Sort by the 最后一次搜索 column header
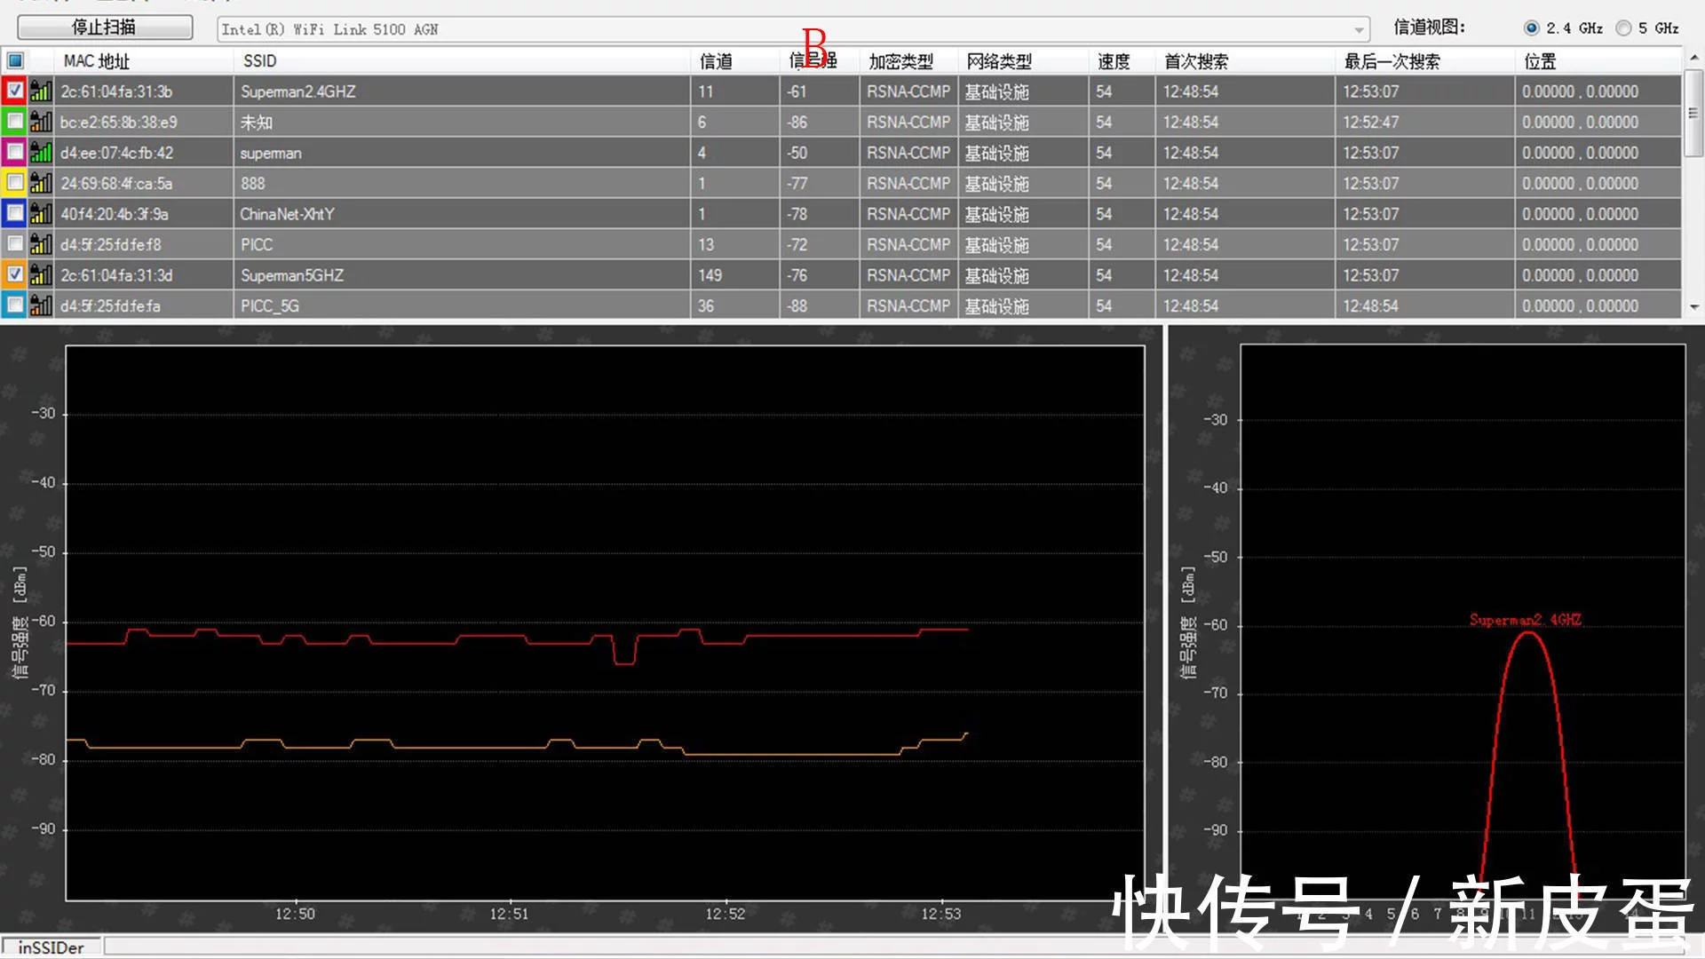The image size is (1705, 959). click(1425, 60)
